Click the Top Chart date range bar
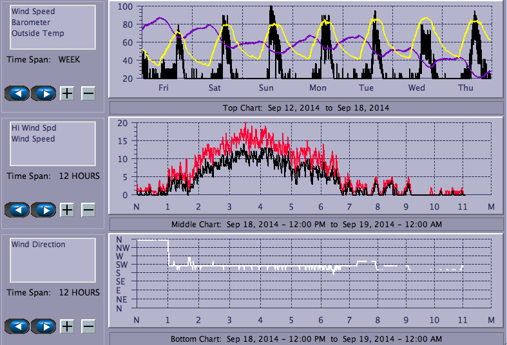The image size is (507, 345). click(x=306, y=107)
